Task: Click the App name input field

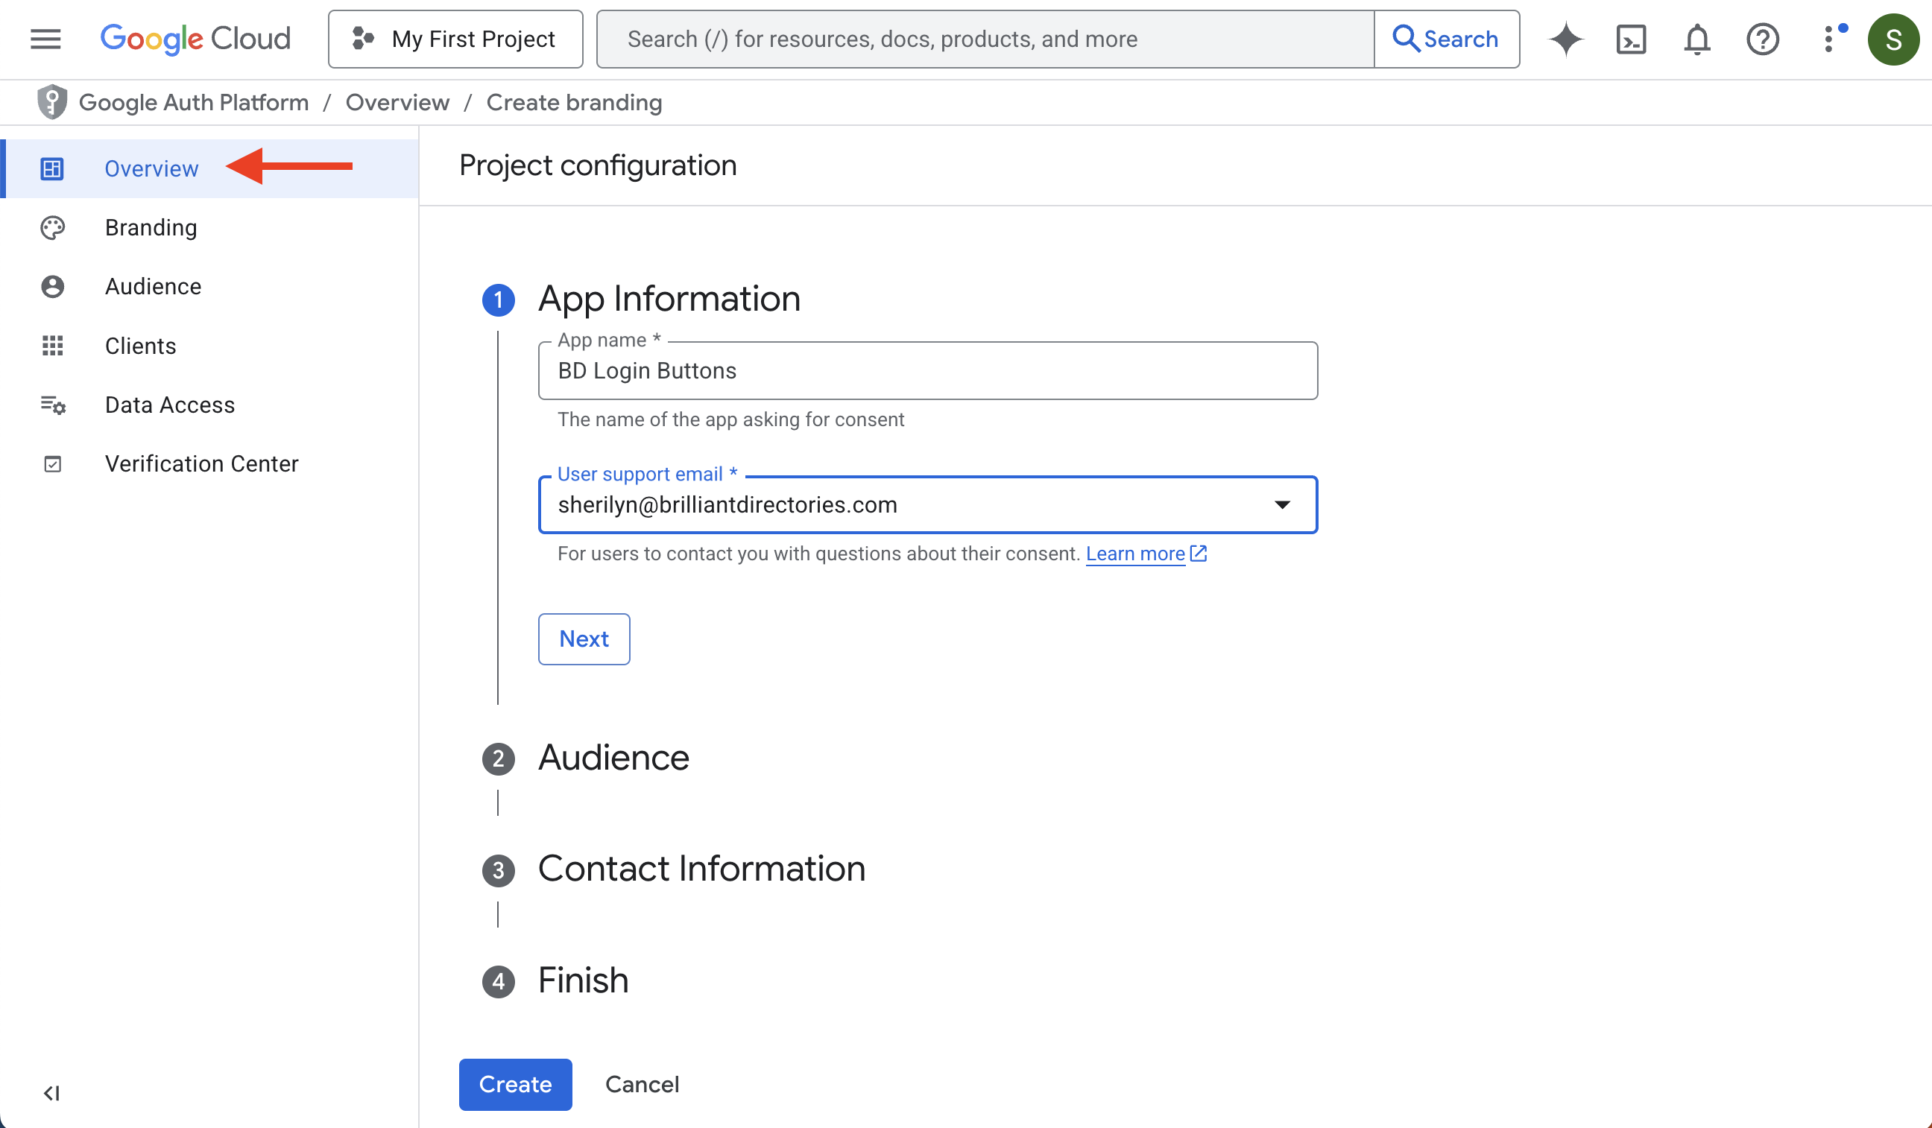Action: (928, 371)
